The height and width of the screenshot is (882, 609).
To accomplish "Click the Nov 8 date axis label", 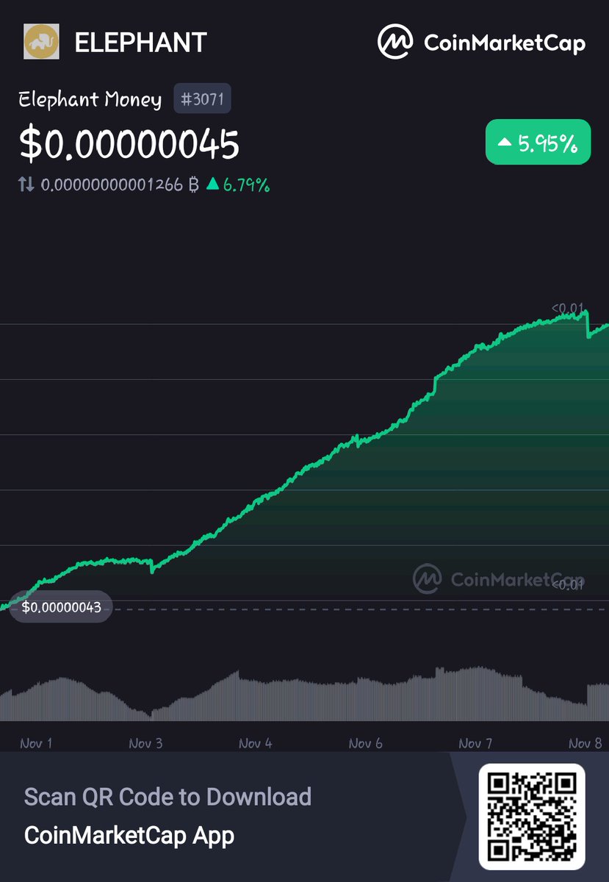I will tap(585, 743).
